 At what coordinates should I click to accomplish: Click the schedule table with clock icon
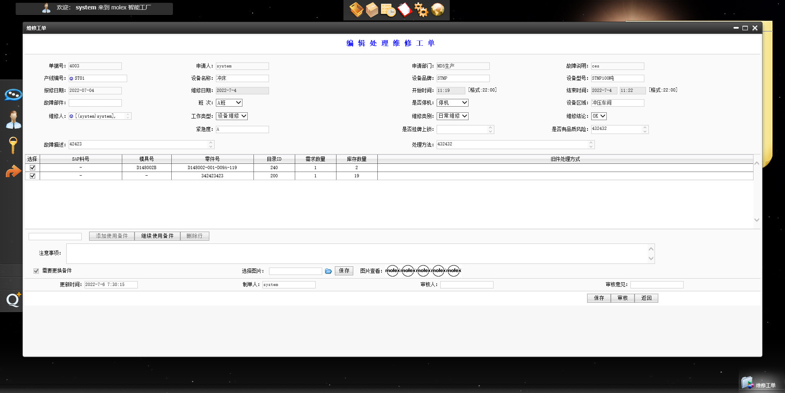coord(388,10)
